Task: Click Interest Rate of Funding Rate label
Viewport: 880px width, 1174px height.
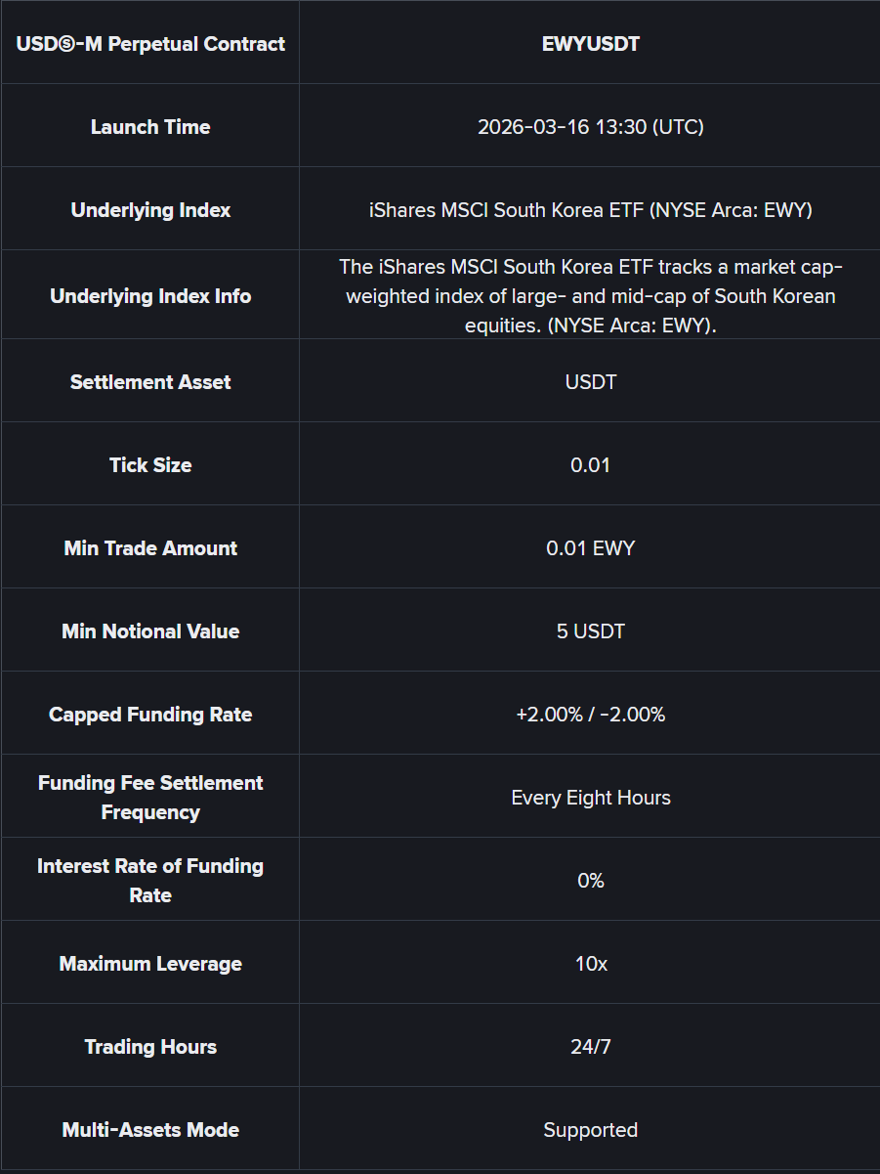Action: [x=150, y=880]
